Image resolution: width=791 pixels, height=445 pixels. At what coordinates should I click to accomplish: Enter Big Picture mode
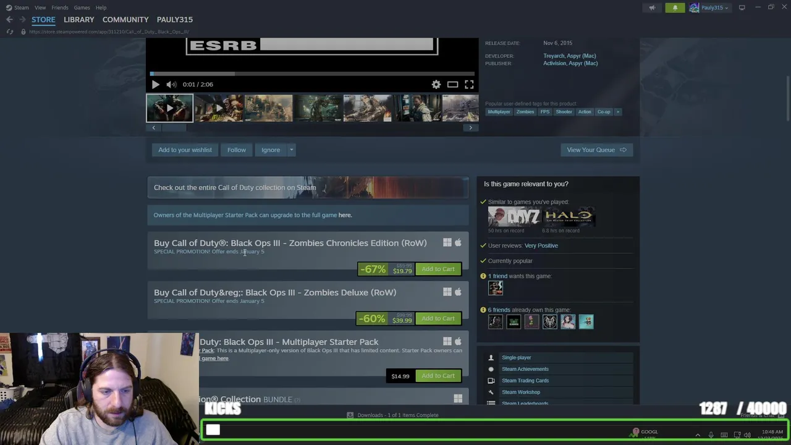742,7
